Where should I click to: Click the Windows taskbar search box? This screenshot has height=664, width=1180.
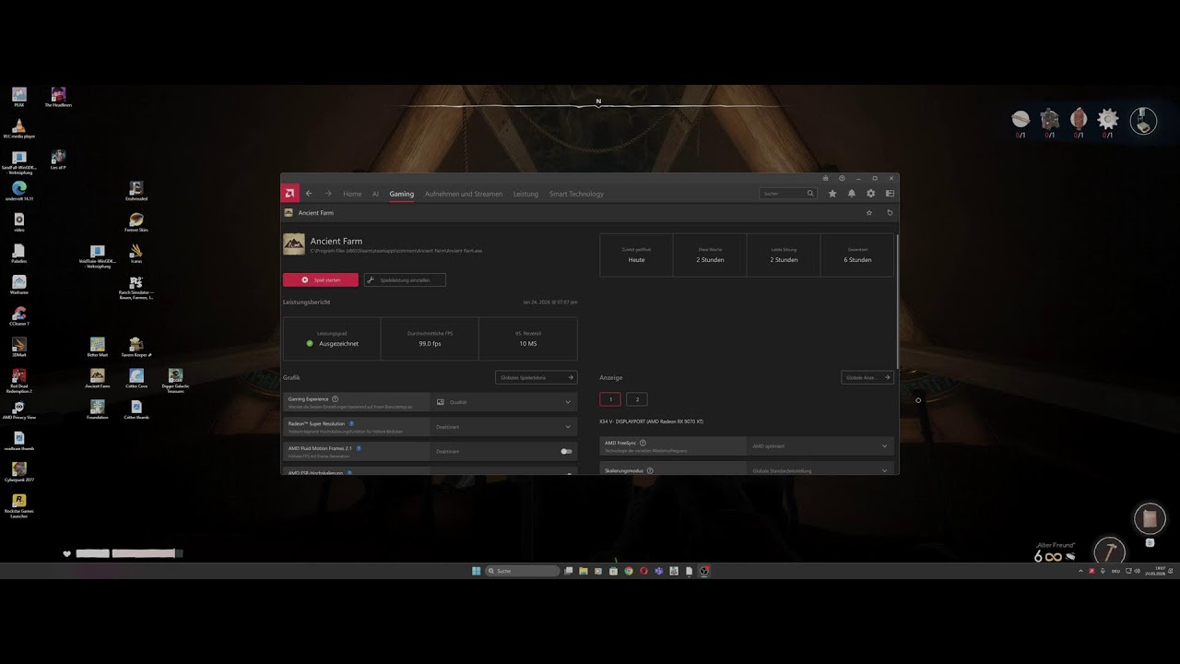[x=522, y=571]
